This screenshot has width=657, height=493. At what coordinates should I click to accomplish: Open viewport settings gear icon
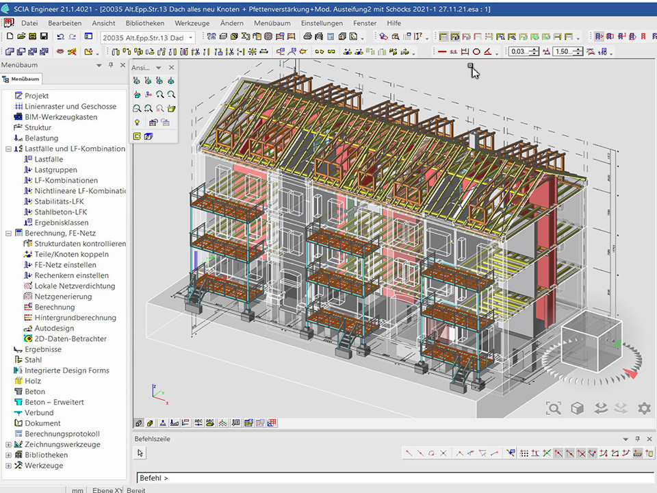[644, 408]
